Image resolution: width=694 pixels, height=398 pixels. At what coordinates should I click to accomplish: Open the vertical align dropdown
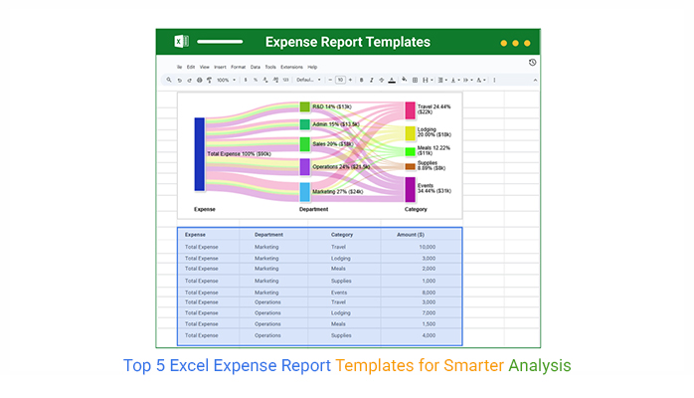tap(455, 81)
